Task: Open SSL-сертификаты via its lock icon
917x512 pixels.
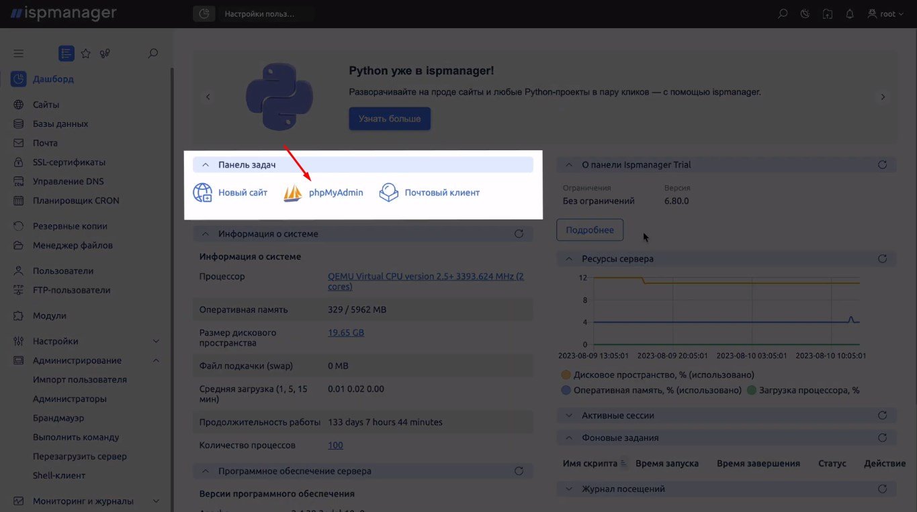Action: [x=19, y=162]
